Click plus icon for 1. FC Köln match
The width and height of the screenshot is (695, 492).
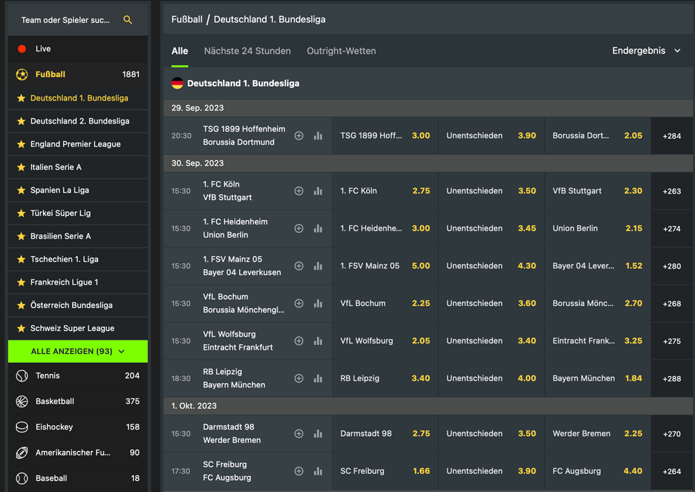[x=299, y=191]
